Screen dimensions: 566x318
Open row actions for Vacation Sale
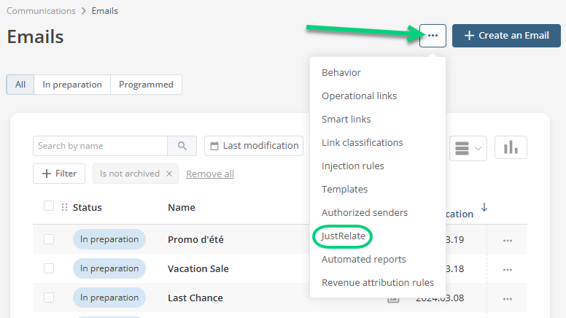click(x=508, y=270)
